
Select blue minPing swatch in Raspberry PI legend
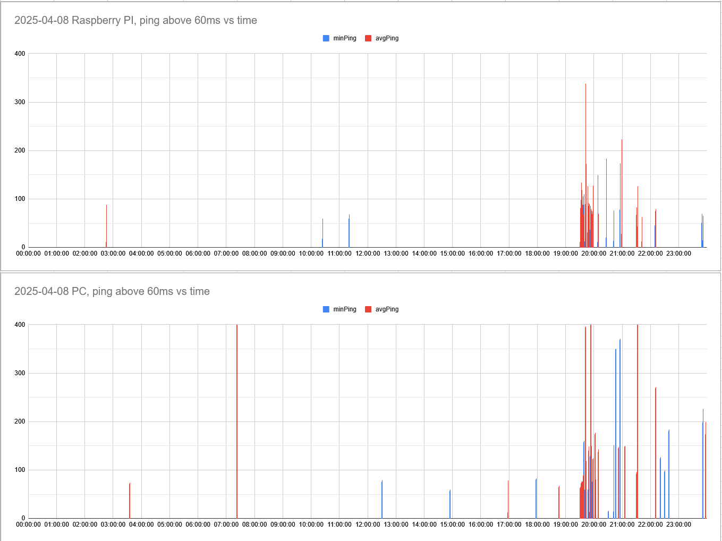click(x=326, y=38)
